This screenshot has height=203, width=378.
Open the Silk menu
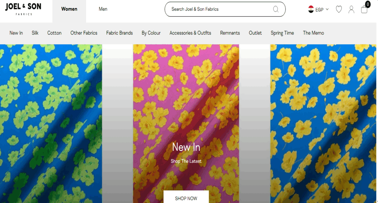click(x=35, y=33)
